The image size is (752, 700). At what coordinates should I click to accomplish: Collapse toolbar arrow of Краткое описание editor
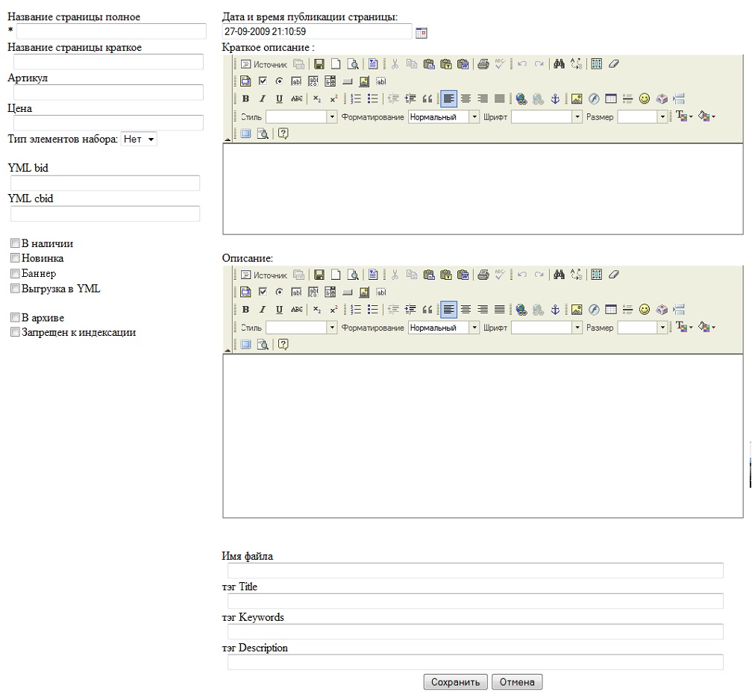coord(228,140)
